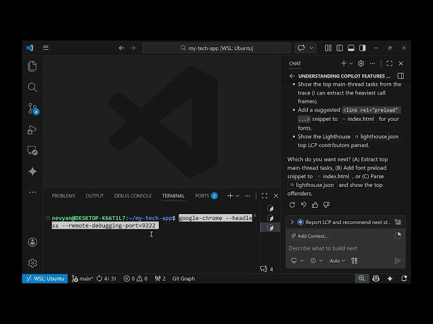Open index.html link in the closing question
This screenshot has height=324, width=433.
pos(333,176)
